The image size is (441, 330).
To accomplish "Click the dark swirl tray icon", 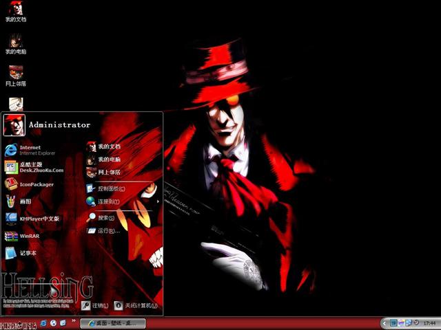I will click(x=416, y=323).
